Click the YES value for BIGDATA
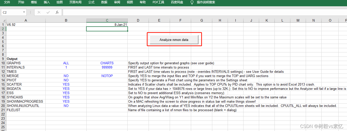The width and height of the screenshot is (347, 131). coord(66,89)
